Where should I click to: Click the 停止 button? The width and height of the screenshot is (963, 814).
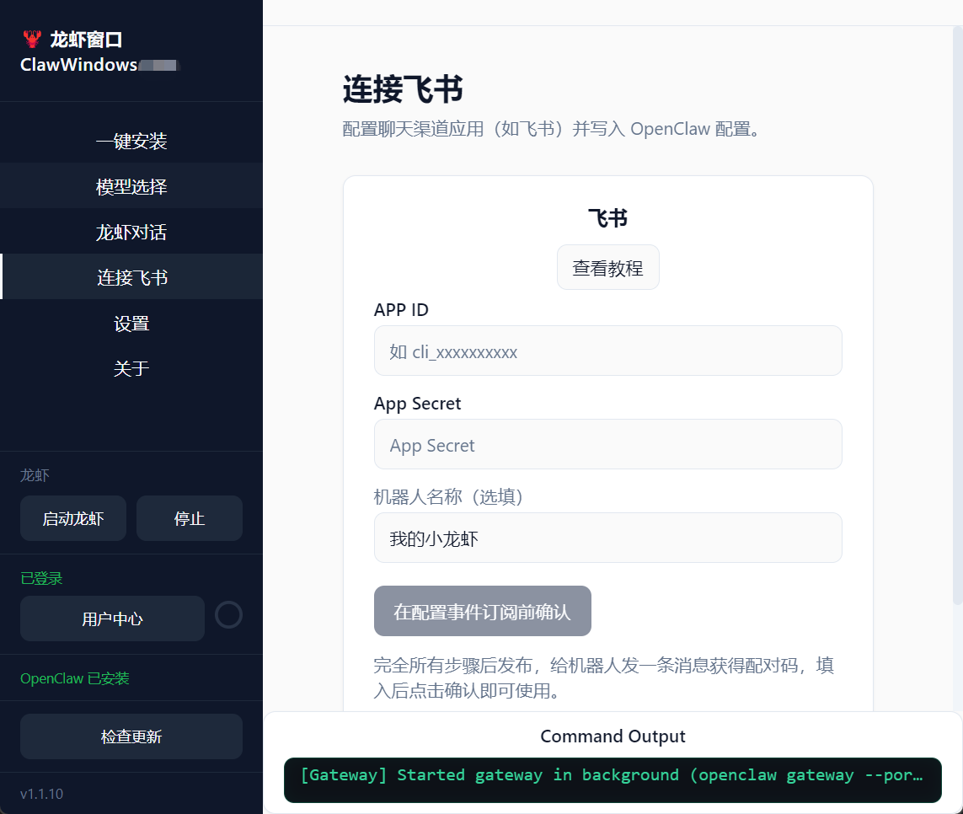click(x=190, y=518)
